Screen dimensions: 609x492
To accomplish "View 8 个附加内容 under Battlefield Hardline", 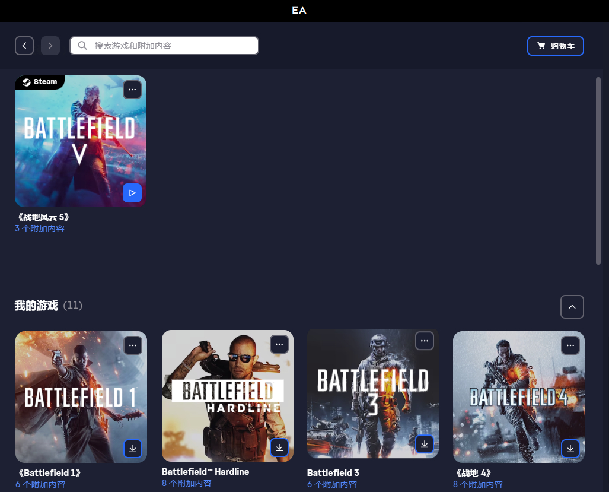I will (187, 483).
